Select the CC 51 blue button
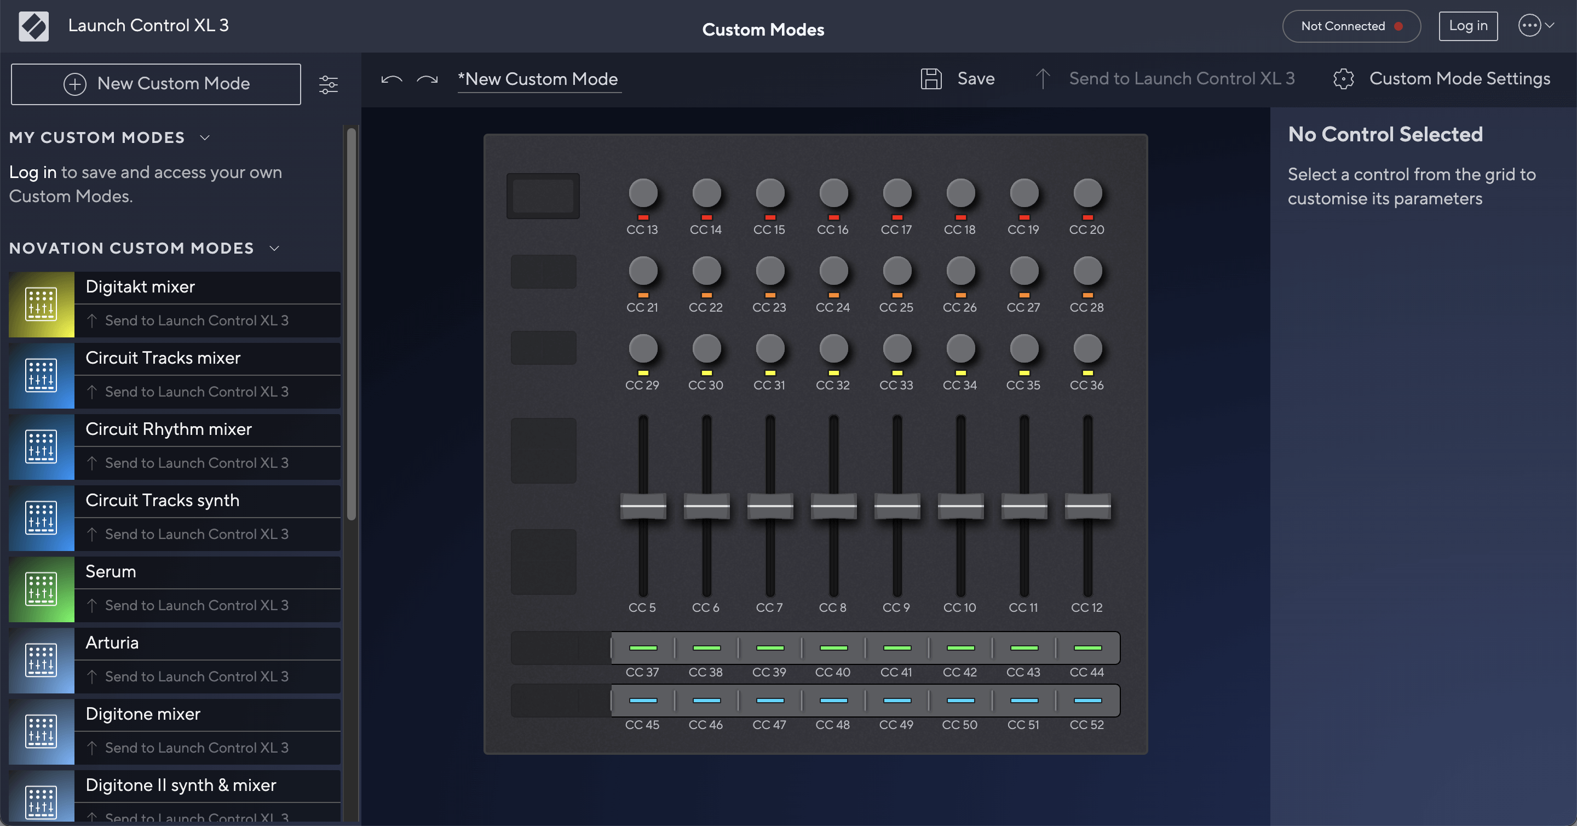This screenshot has width=1577, height=826. pos(1023,701)
